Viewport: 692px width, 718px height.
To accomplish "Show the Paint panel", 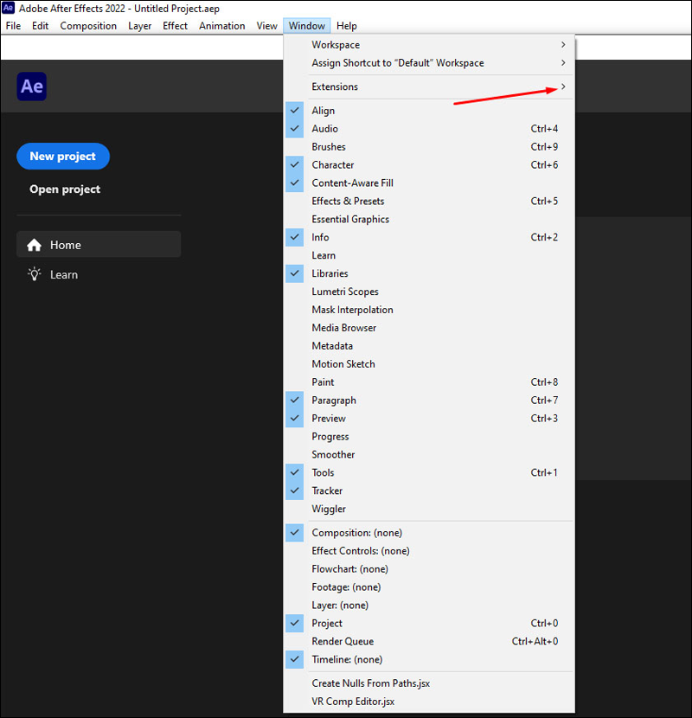I will (429, 381).
